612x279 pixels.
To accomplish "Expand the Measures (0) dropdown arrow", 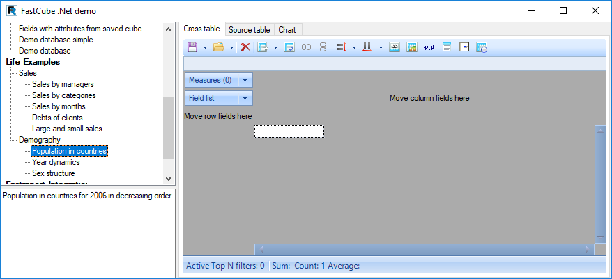I will click(x=245, y=80).
